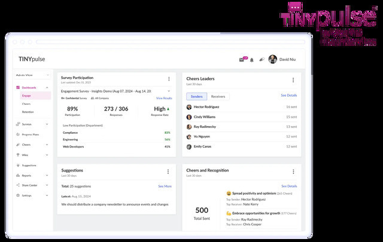Screen dimensions: 383x242
Task: Open the cheers party popper icon in header
Action: click(262, 59)
